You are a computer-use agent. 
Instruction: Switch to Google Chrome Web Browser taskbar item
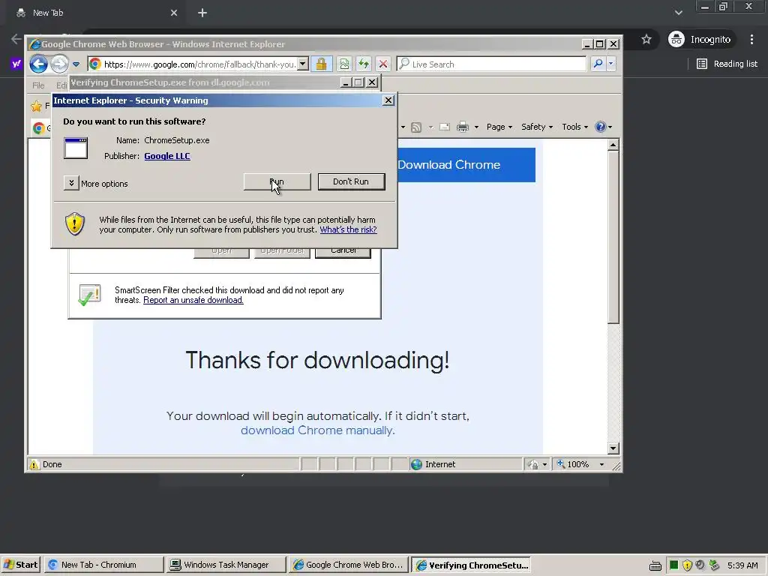click(x=348, y=565)
